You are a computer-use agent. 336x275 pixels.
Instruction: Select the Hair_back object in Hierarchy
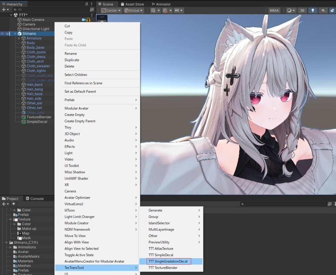click(34, 85)
